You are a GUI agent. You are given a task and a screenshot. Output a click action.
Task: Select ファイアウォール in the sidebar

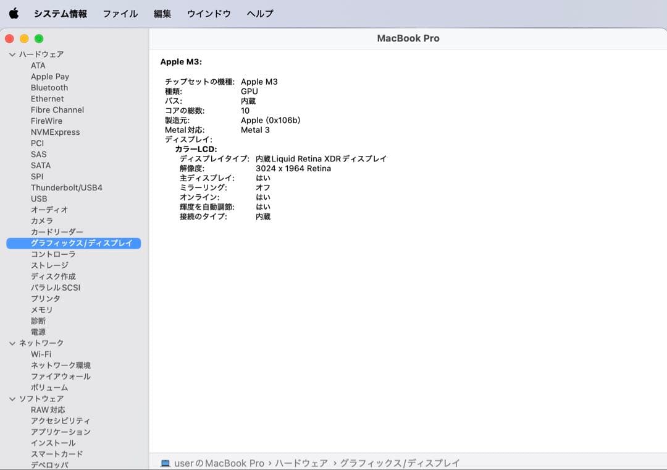pyautogui.click(x=61, y=377)
